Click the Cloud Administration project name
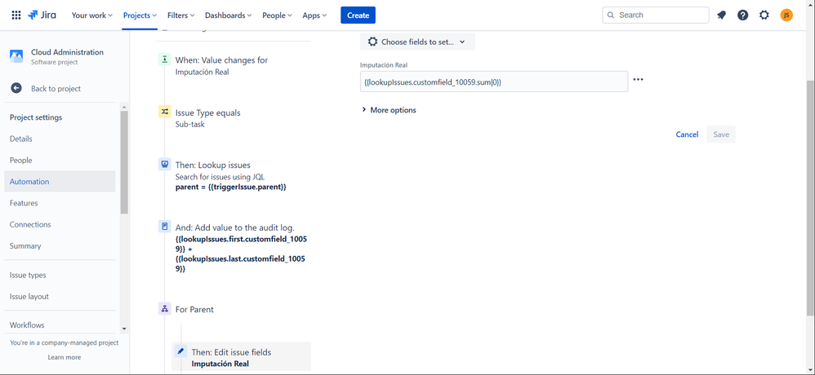This screenshot has width=815, height=375. 67,52
